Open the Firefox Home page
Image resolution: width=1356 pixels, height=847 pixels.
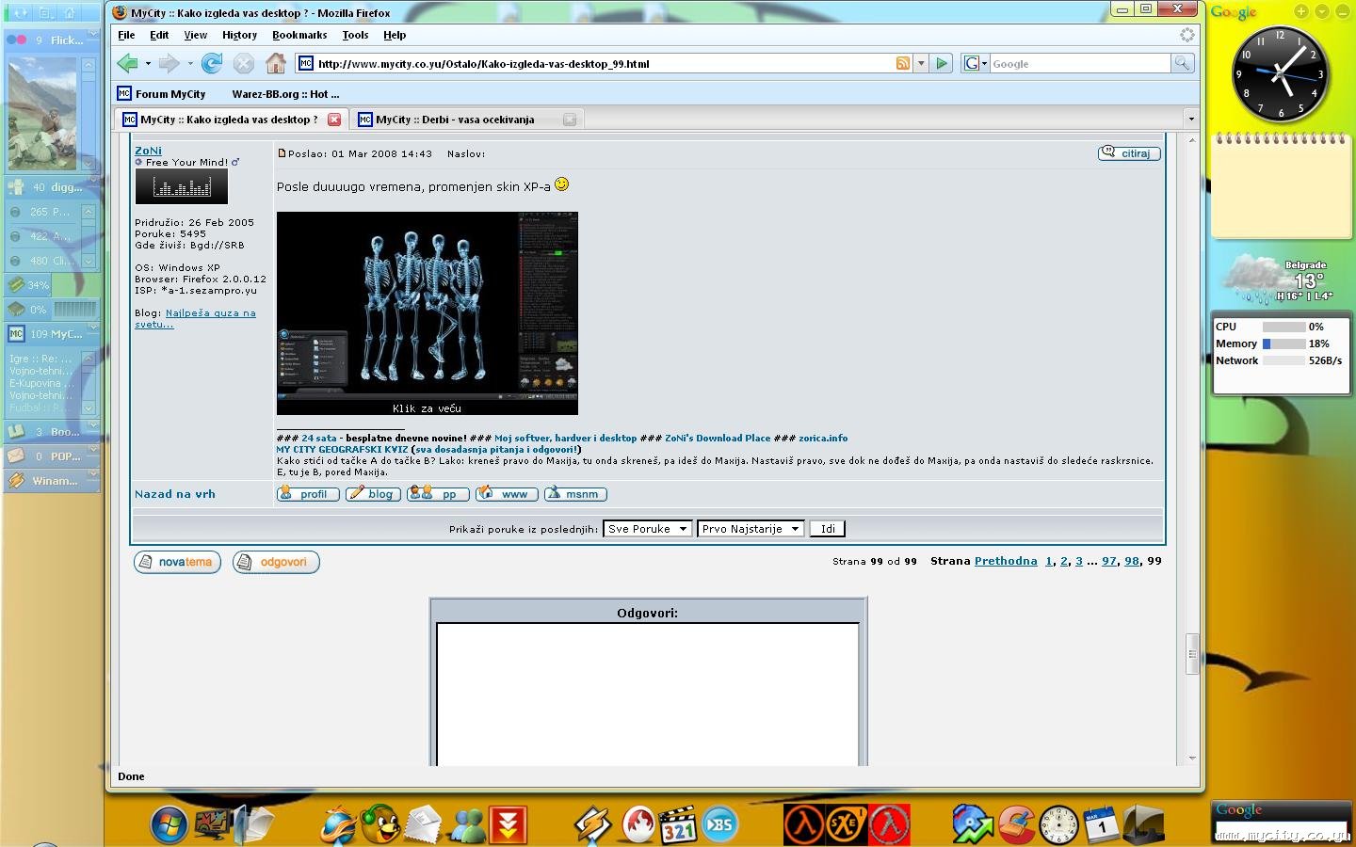[276, 63]
